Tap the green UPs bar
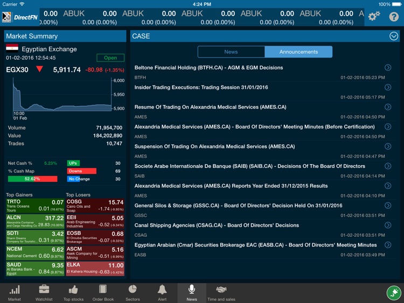Viewport: 404px width, 303px height. click(73, 163)
